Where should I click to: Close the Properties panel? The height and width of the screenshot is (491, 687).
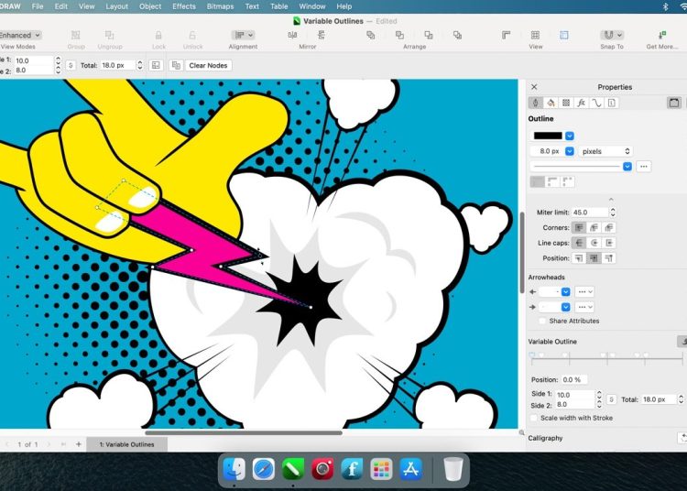(x=535, y=87)
